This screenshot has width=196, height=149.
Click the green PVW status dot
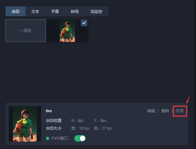click(x=48, y=138)
